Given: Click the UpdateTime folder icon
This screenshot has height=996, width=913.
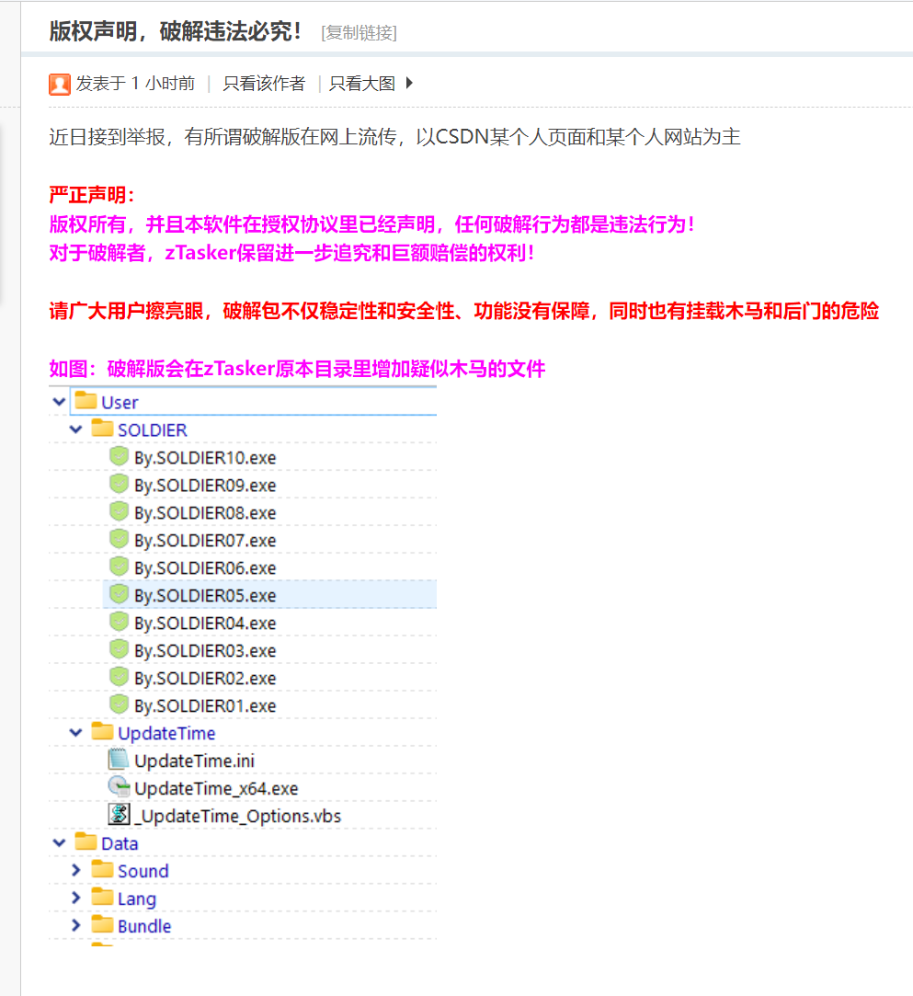Looking at the screenshot, I should (102, 731).
